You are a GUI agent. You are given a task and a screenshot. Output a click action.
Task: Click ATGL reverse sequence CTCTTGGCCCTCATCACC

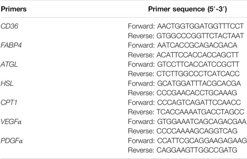[198, 74]
